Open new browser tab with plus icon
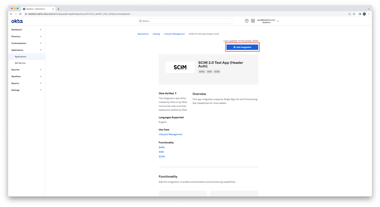 click(58, 9)
